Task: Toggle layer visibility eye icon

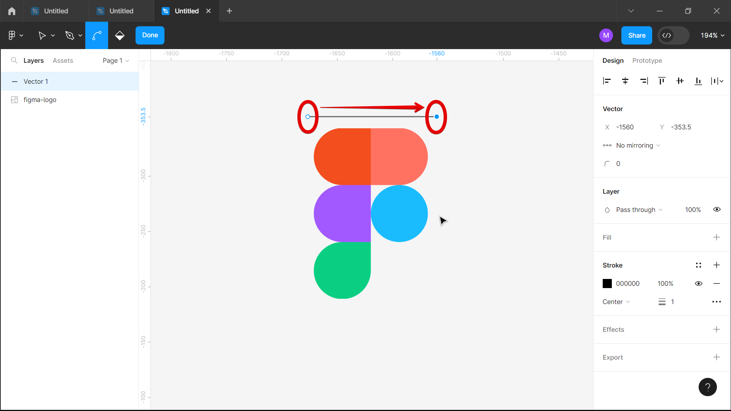Action: [x=717, y=210]
